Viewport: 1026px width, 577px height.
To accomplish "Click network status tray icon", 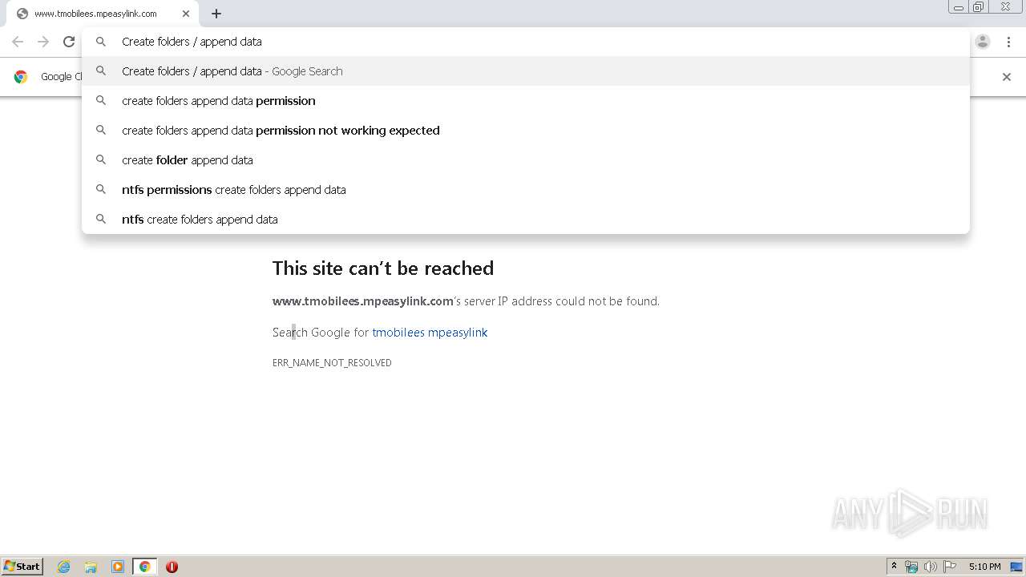I will click(x=911, y=567).
